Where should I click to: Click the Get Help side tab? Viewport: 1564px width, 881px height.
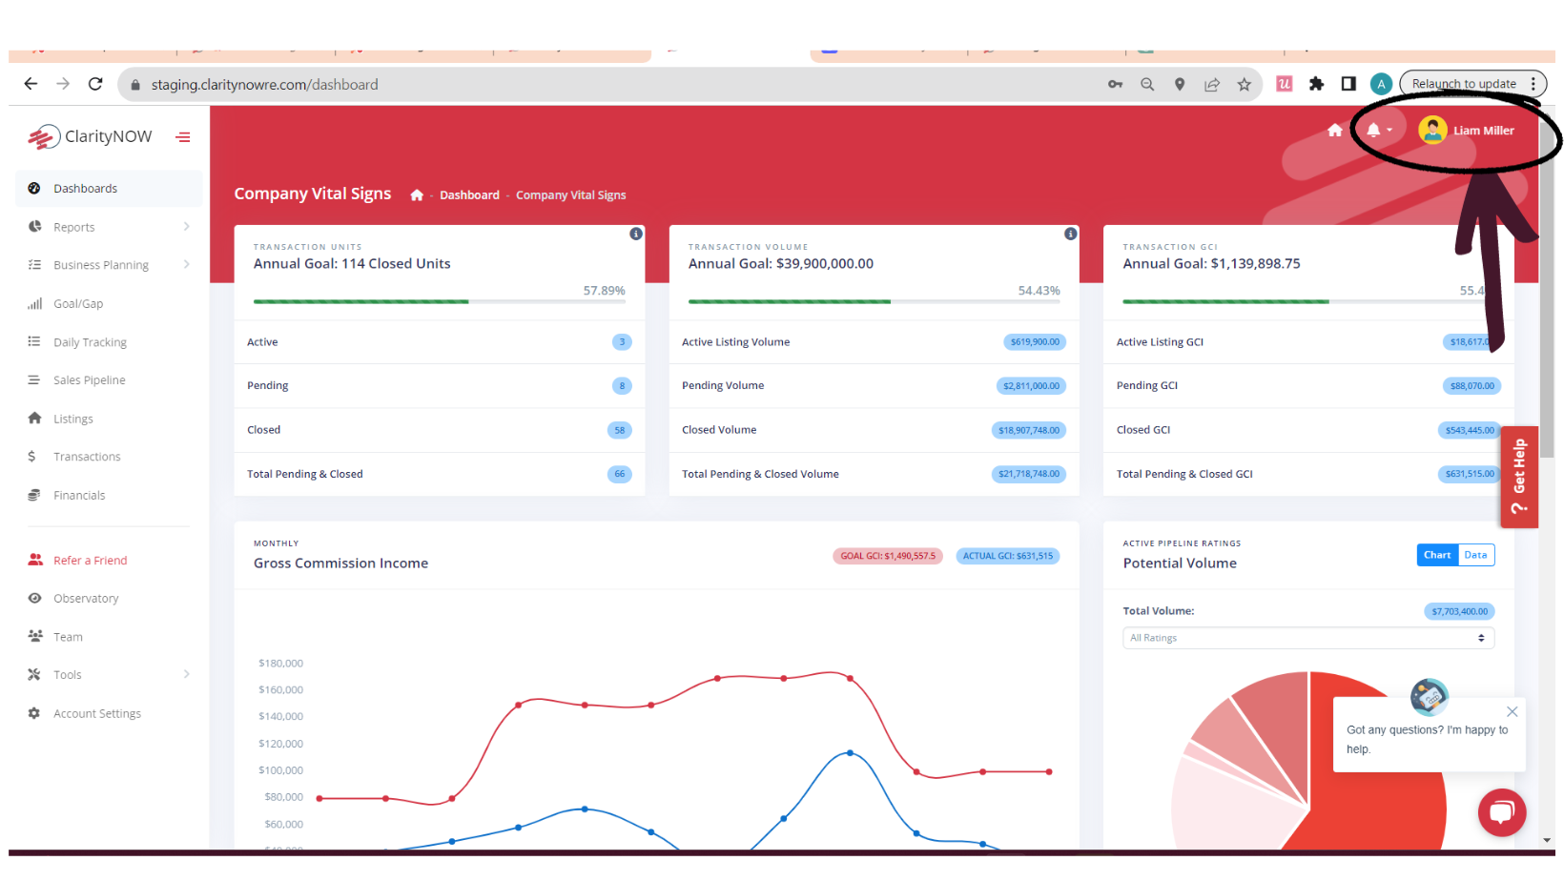1519,477
